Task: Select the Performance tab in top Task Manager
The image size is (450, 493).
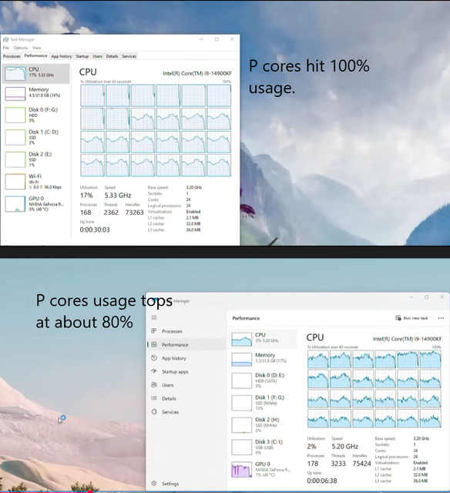Action: click(x=36, y=55)
